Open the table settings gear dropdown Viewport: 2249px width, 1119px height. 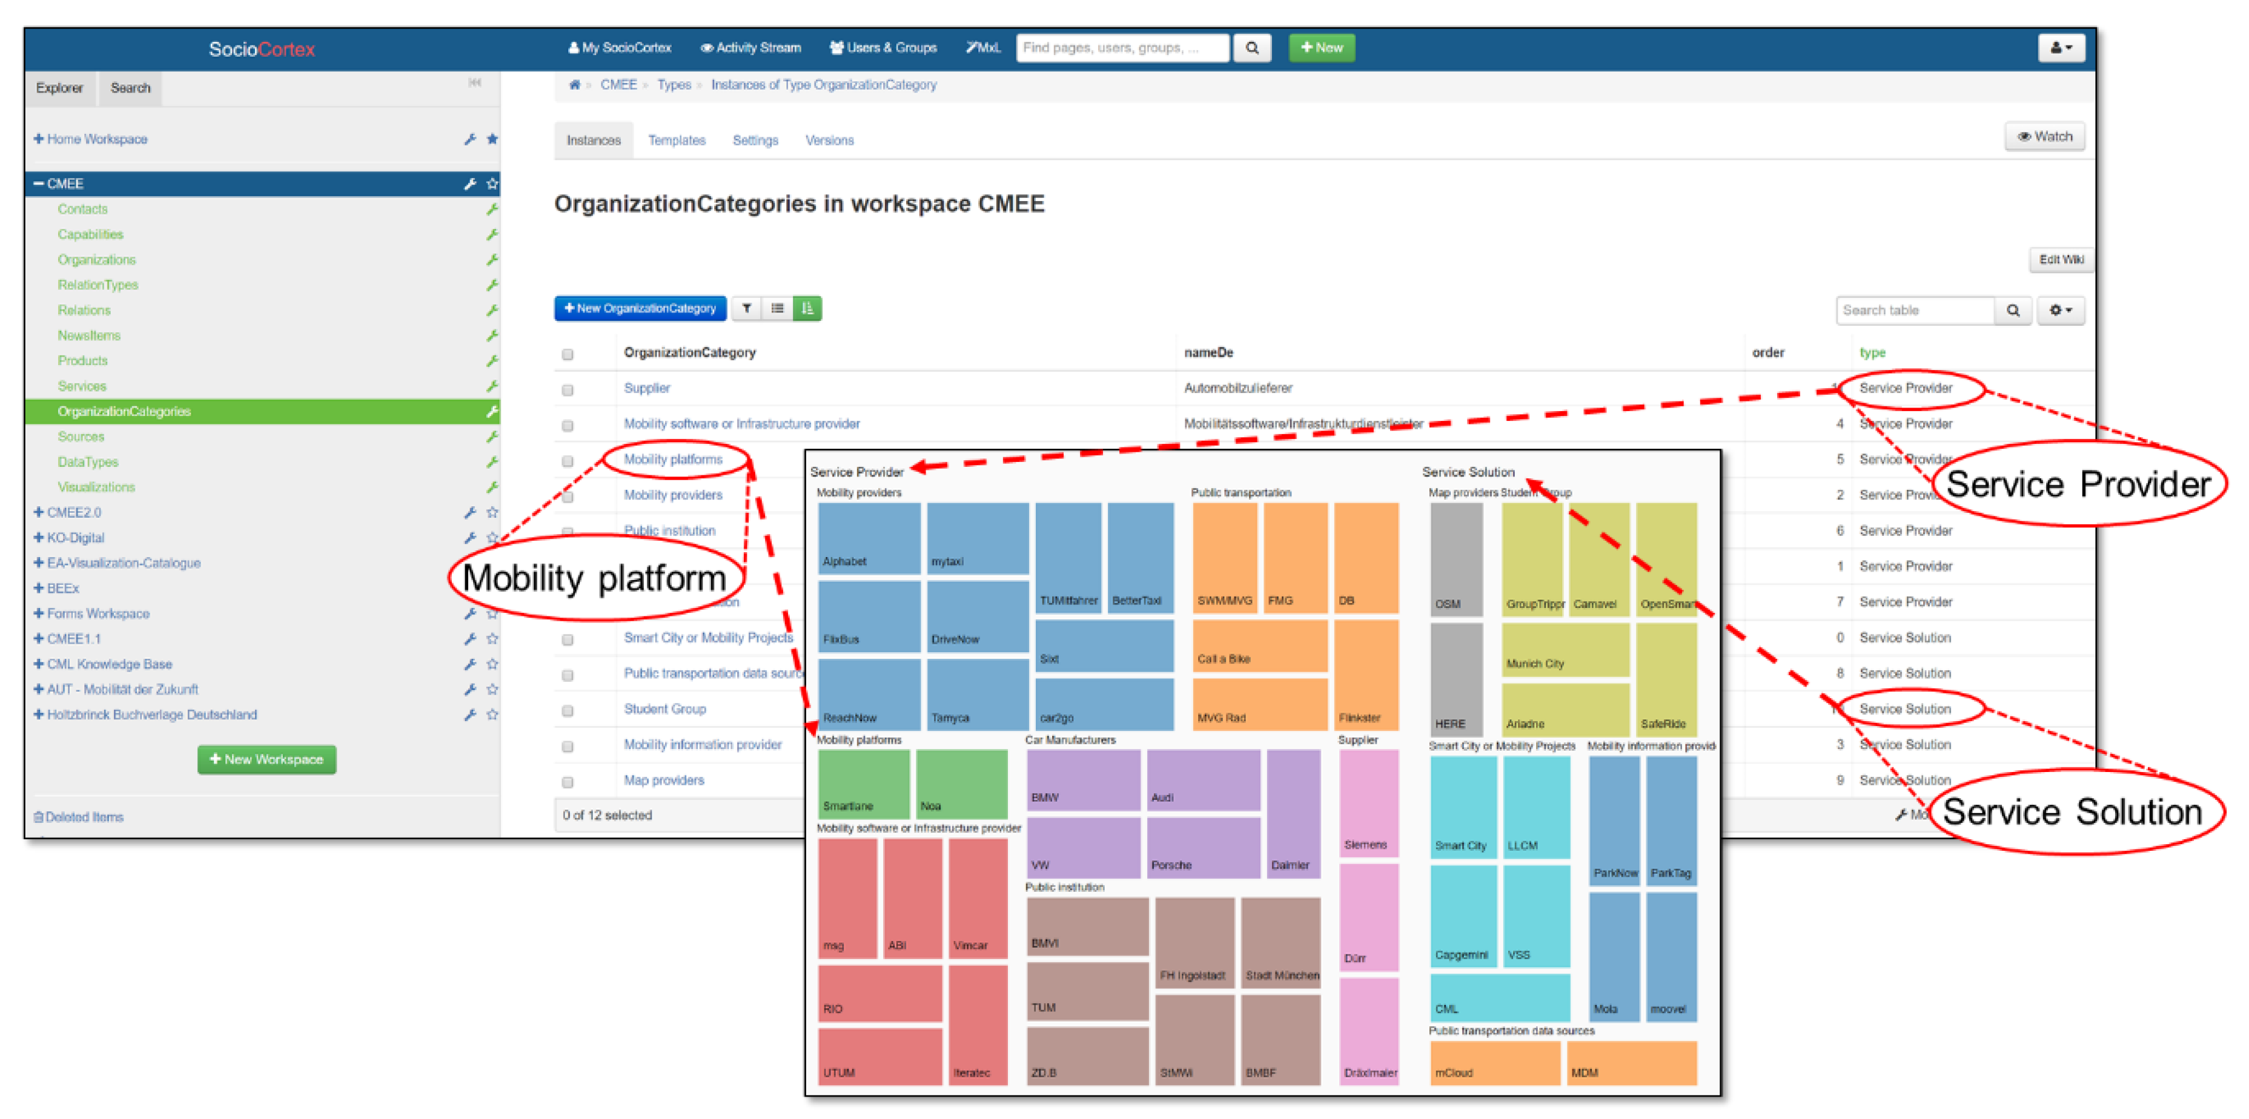point(2061,310)
